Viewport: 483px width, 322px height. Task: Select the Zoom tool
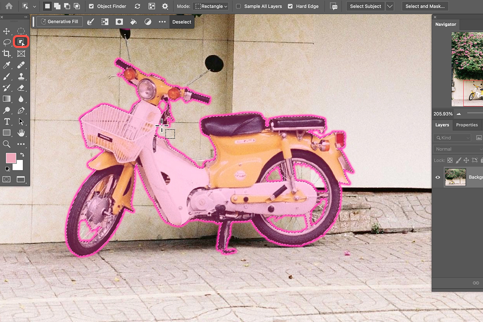tap(6, 144)
